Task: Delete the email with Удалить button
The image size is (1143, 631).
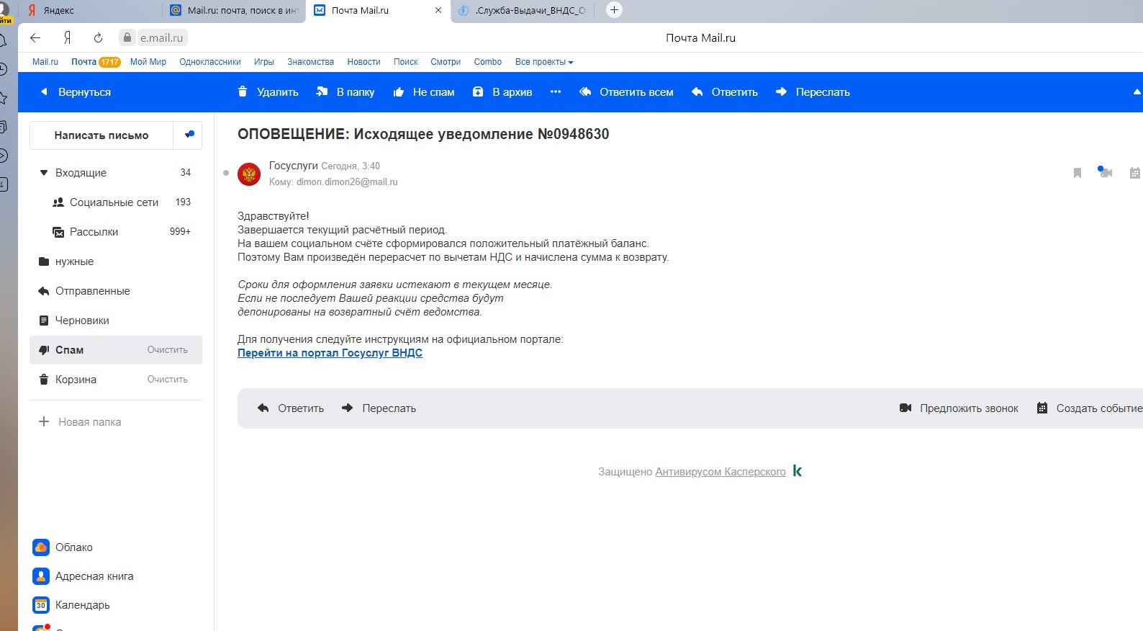Action: [268, 92]
